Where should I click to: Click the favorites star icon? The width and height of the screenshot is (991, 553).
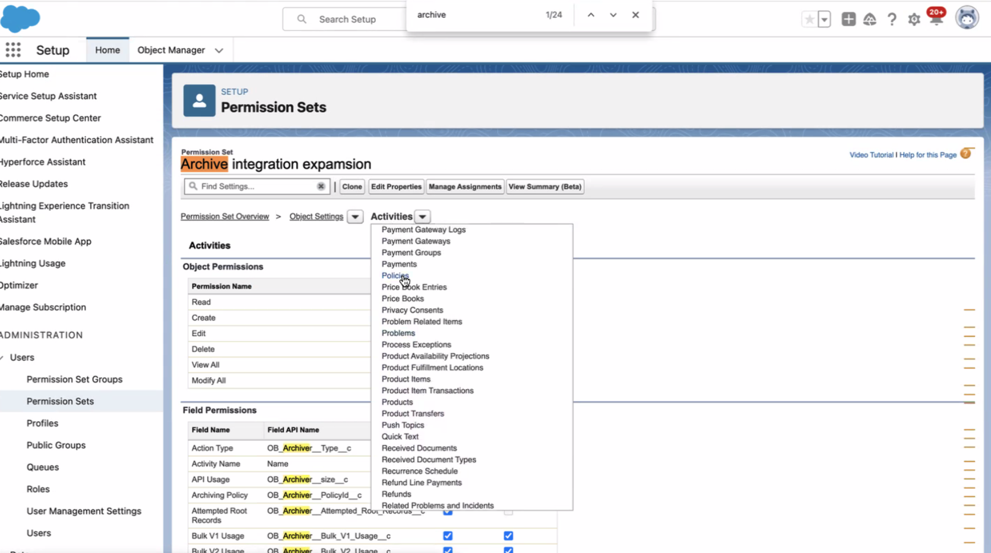pyautogui.click(x=809, y=20)
